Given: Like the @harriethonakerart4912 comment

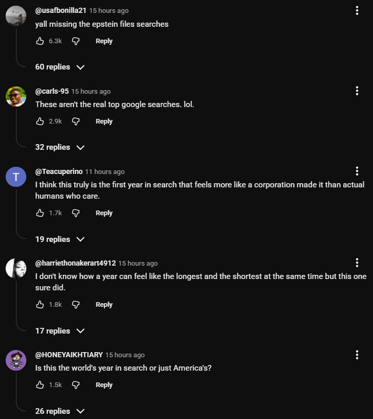Looking at the screenshot, I should point(40,305).
